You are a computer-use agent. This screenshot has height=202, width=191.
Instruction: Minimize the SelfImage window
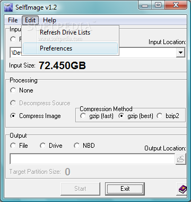(145, 5)
